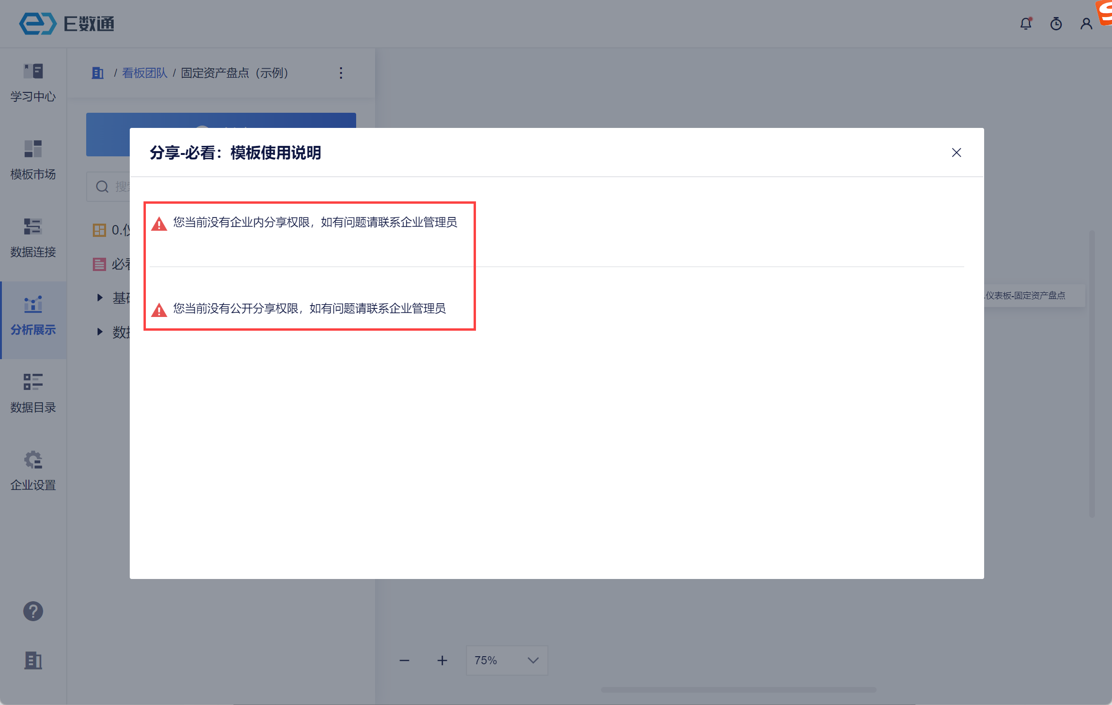Click the help question mark icon
Screen dimensions: 1112x705
(33, 611)
